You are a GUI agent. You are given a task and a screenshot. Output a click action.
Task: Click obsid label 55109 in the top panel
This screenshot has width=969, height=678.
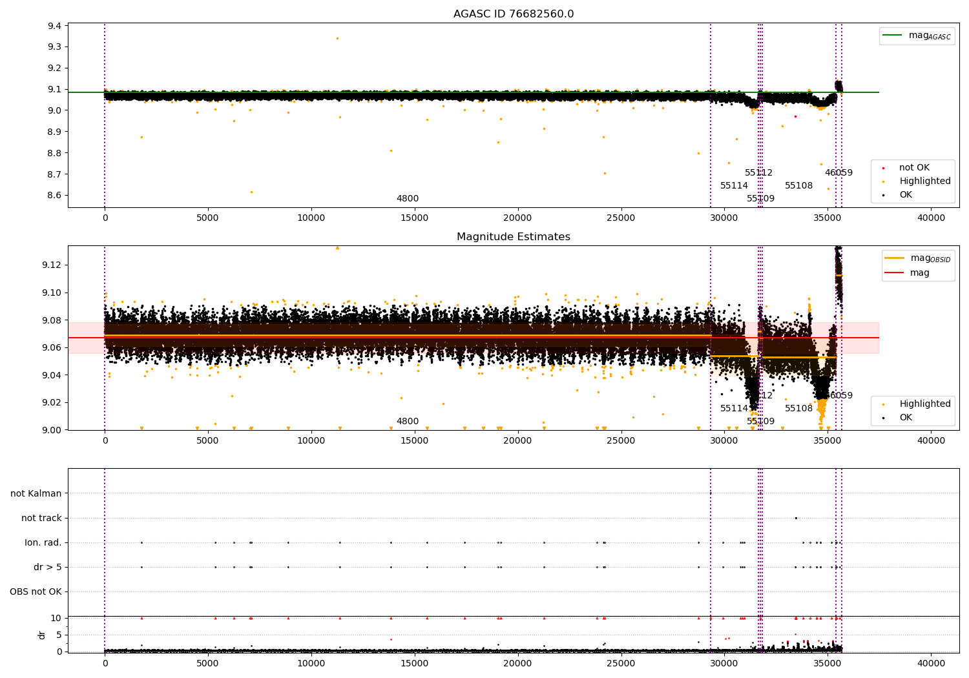click(761, 199)
